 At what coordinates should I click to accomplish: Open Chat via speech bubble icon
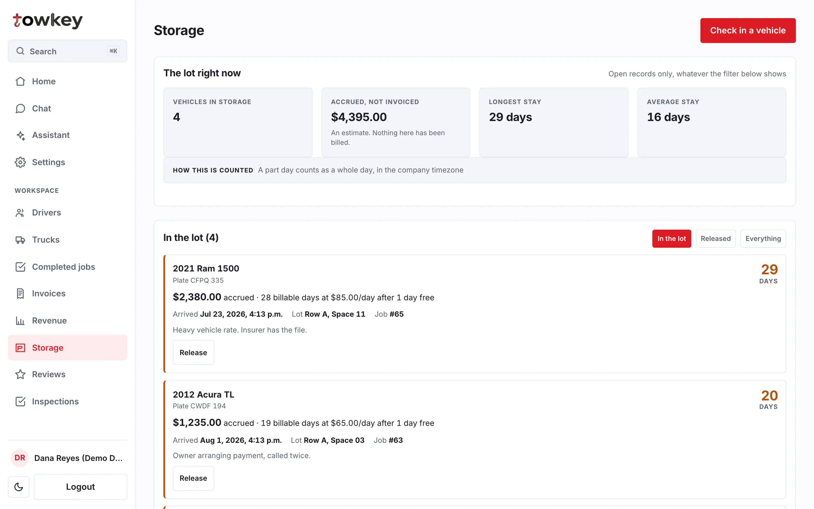[20, 108]
